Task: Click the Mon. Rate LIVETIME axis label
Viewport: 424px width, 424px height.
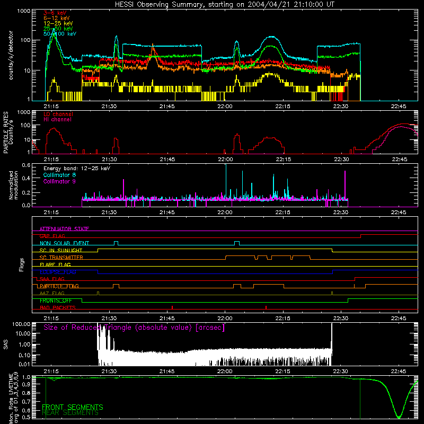Action: pos(13,398)
